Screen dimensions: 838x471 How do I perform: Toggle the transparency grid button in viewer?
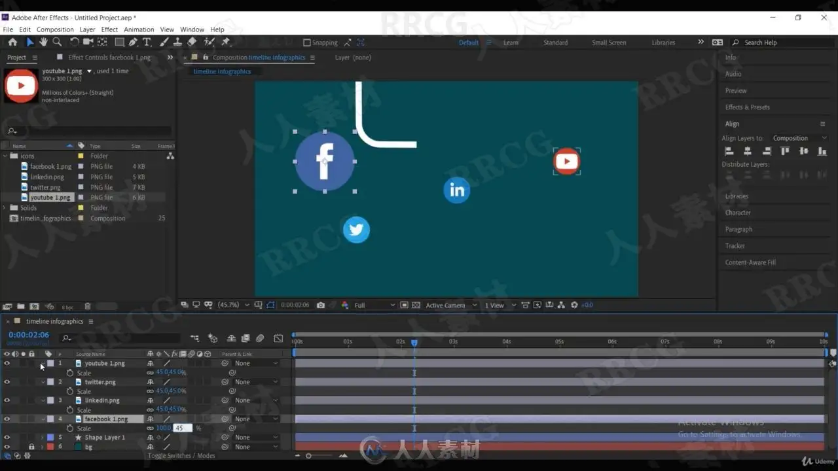[x=416, y=305]
